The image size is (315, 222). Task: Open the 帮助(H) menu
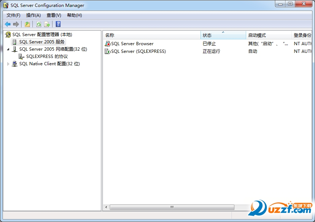74,15
